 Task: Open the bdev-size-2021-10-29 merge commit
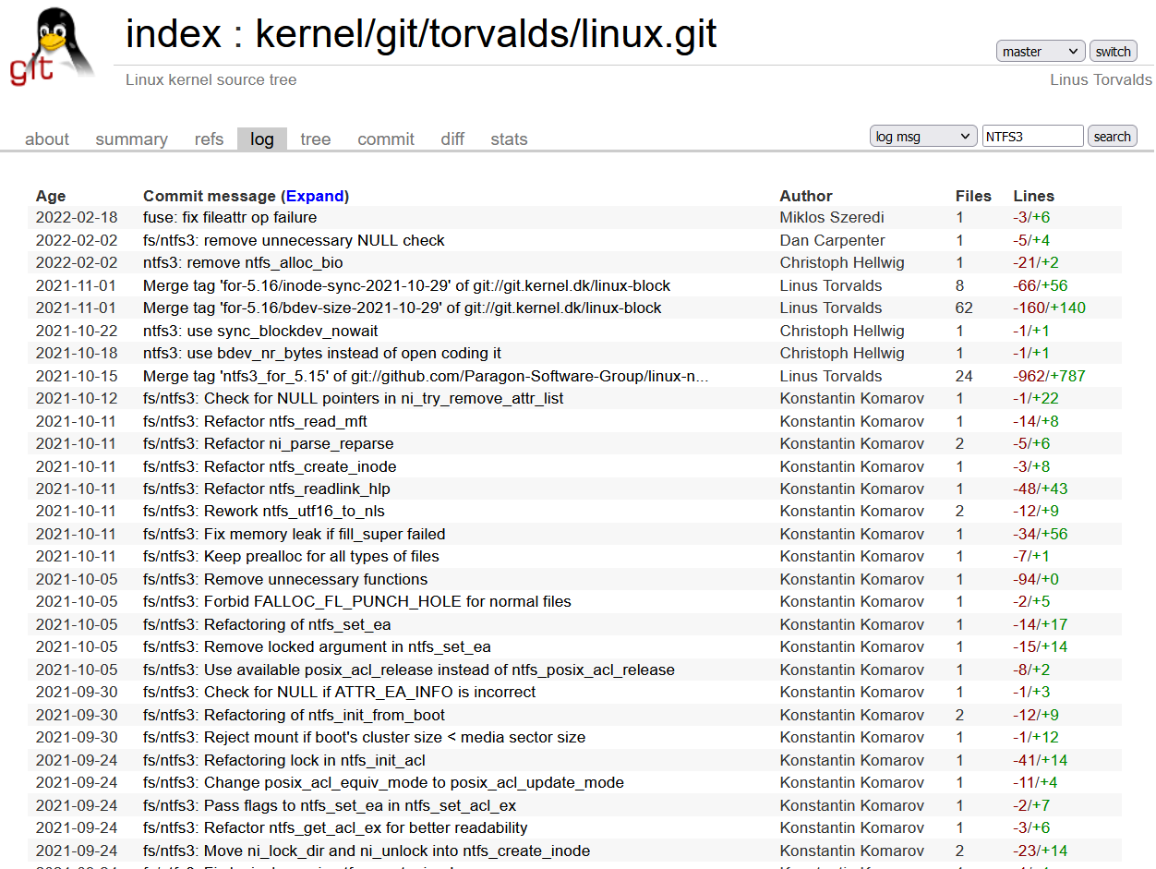(x=403, y=308)
